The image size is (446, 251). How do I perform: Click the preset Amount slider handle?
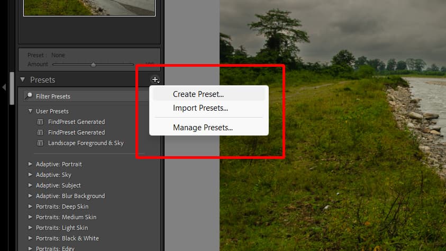93,65
